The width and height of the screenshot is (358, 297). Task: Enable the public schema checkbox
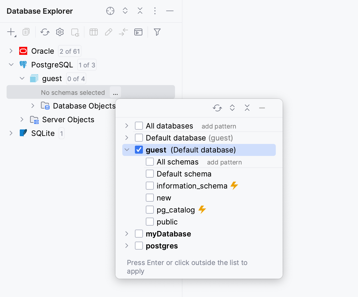pyautogui.click(x=150, y=222)
